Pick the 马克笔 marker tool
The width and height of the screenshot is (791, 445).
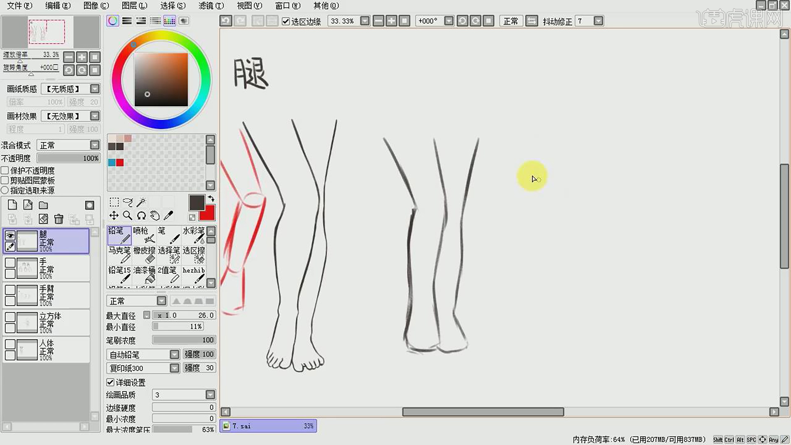[x=119, y=255]
